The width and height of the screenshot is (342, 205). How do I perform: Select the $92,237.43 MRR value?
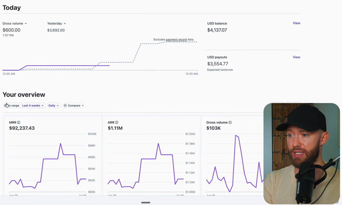pos(22,128)
